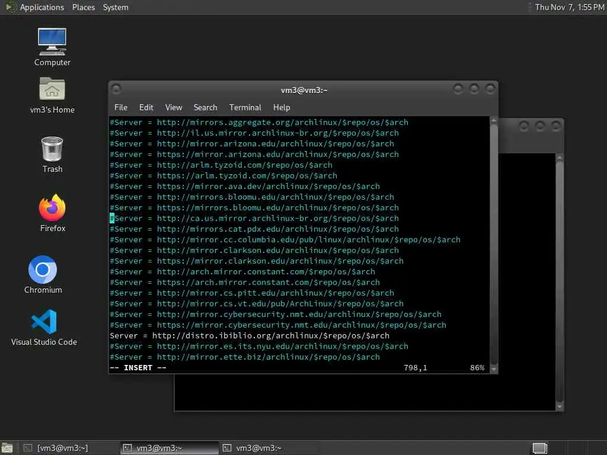The height and width of the screenshot is (455, 607).
Task: Click the http mirror.arizona.edu server line
Action: [x=252, y=143]
